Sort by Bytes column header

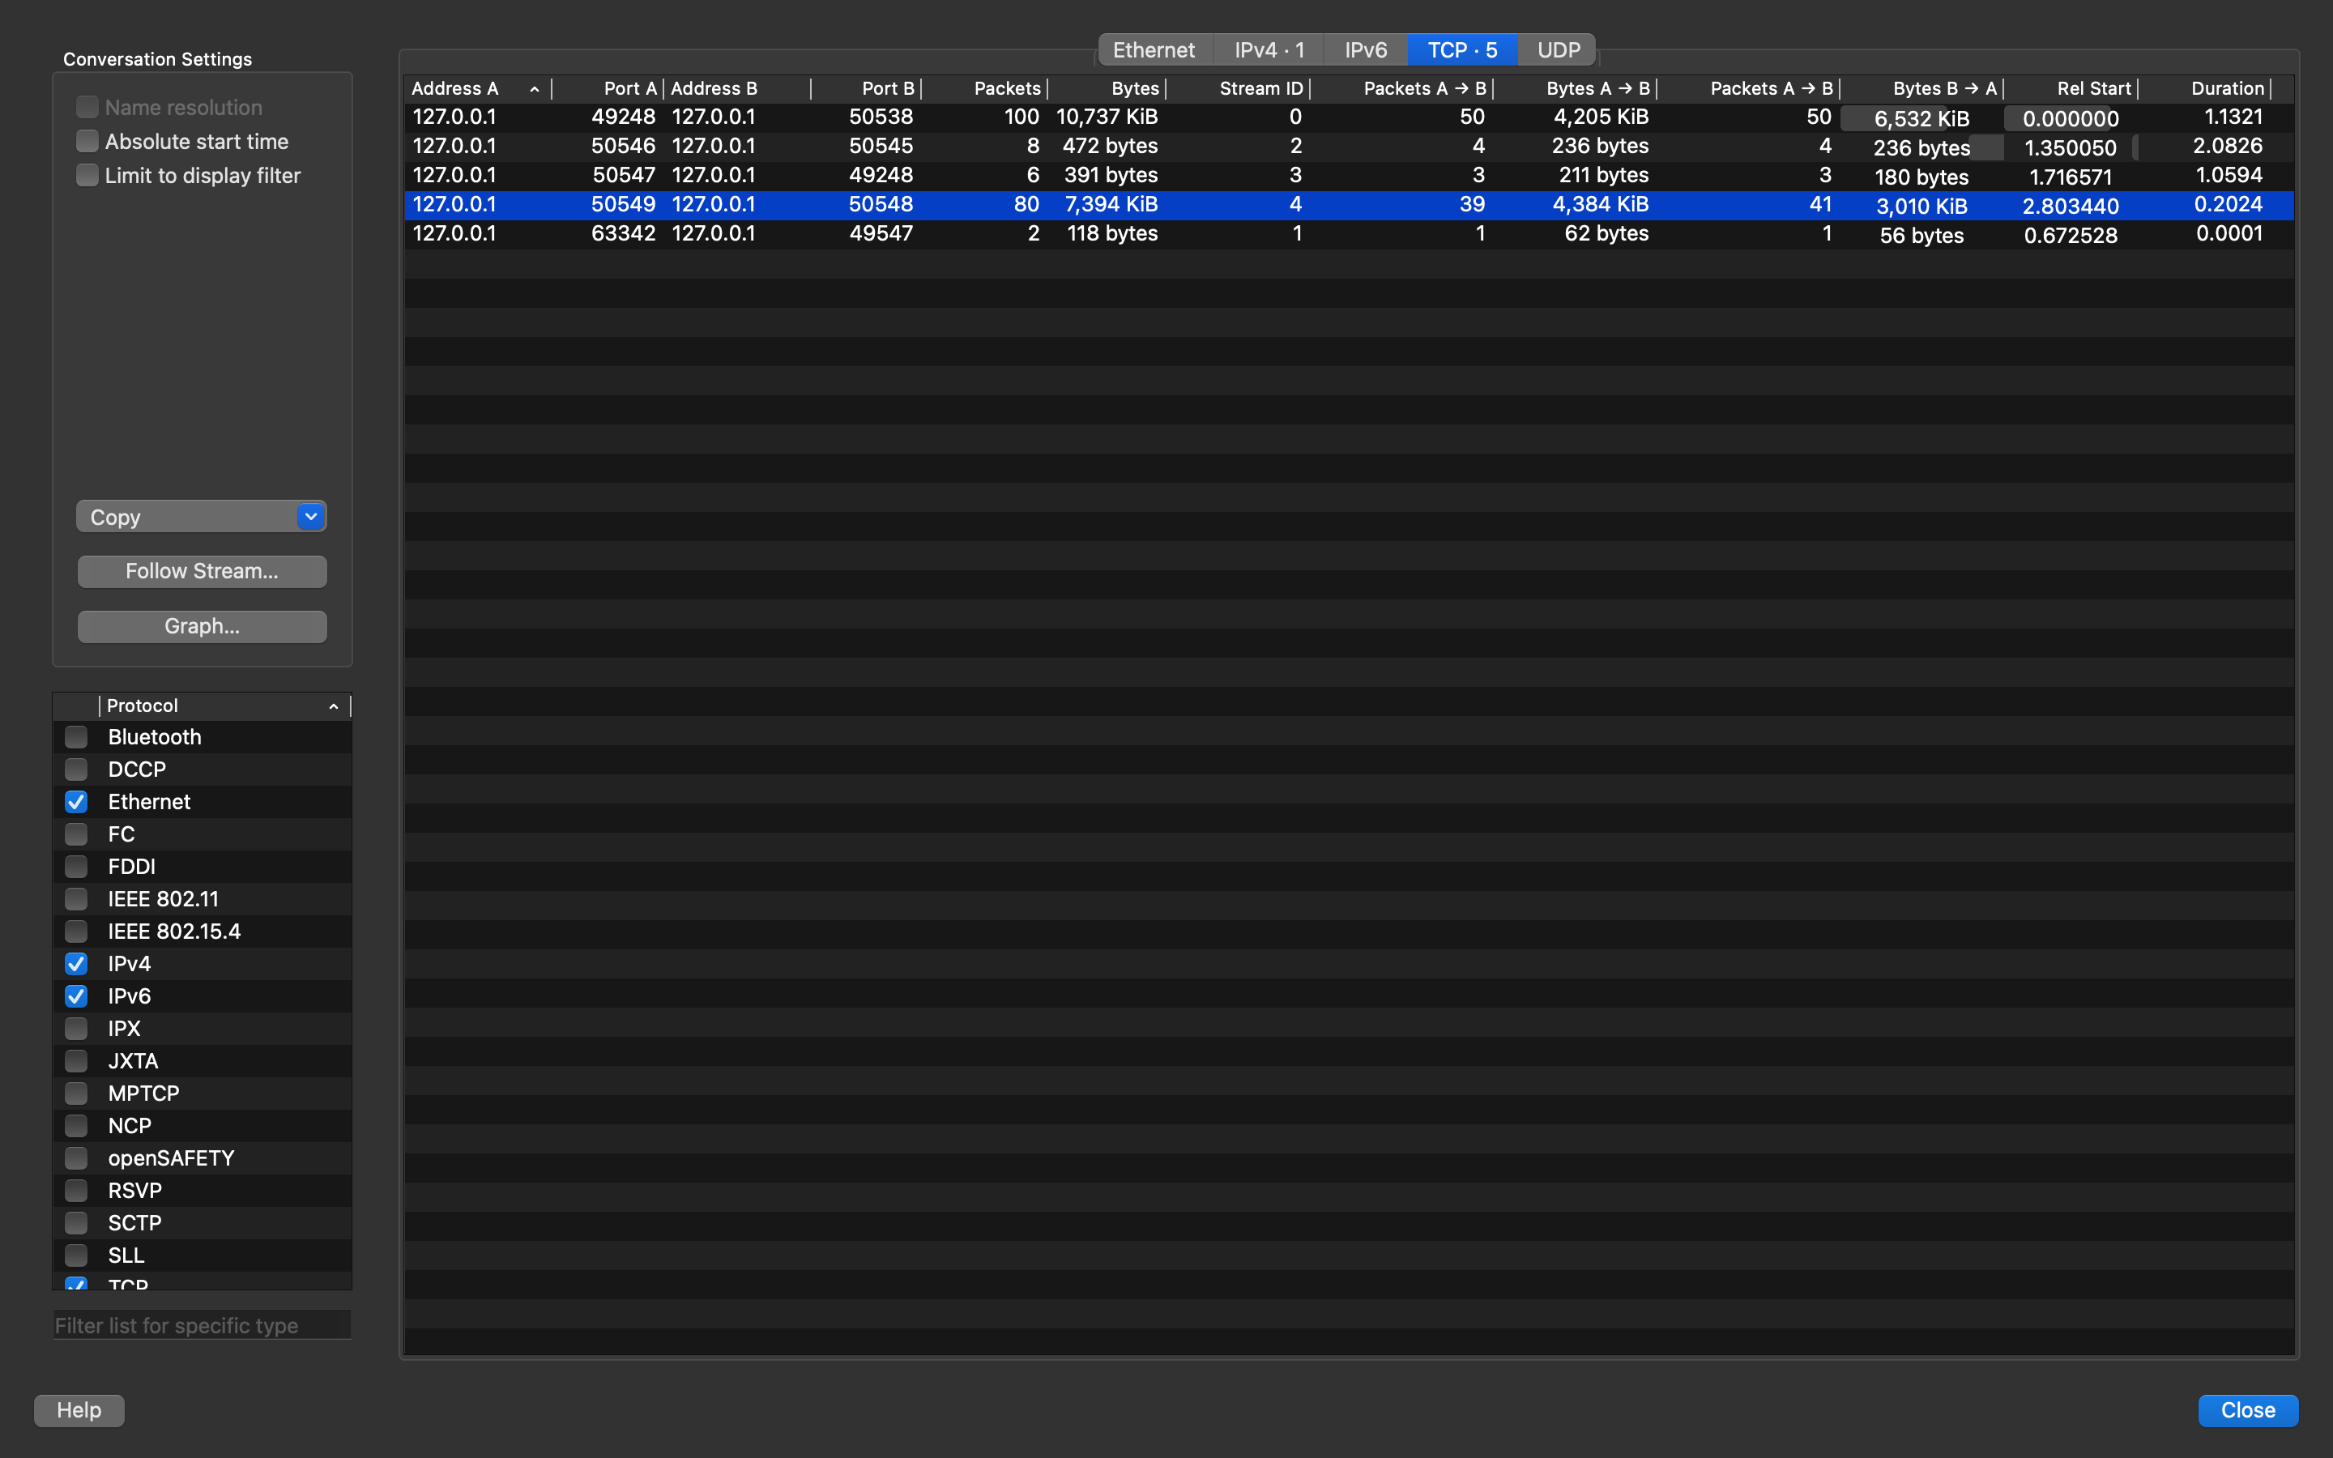pos(1107,89)
